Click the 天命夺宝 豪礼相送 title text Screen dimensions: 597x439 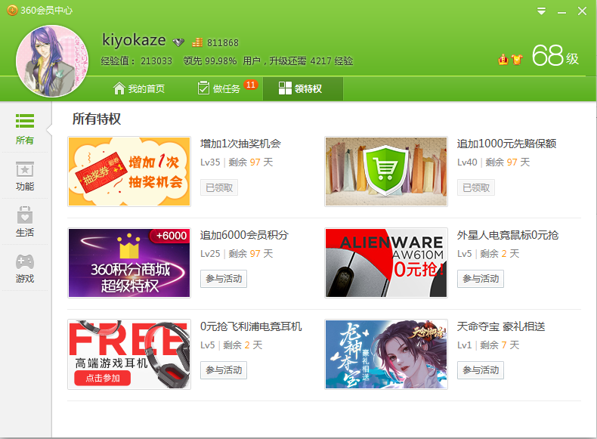[501, 326]
